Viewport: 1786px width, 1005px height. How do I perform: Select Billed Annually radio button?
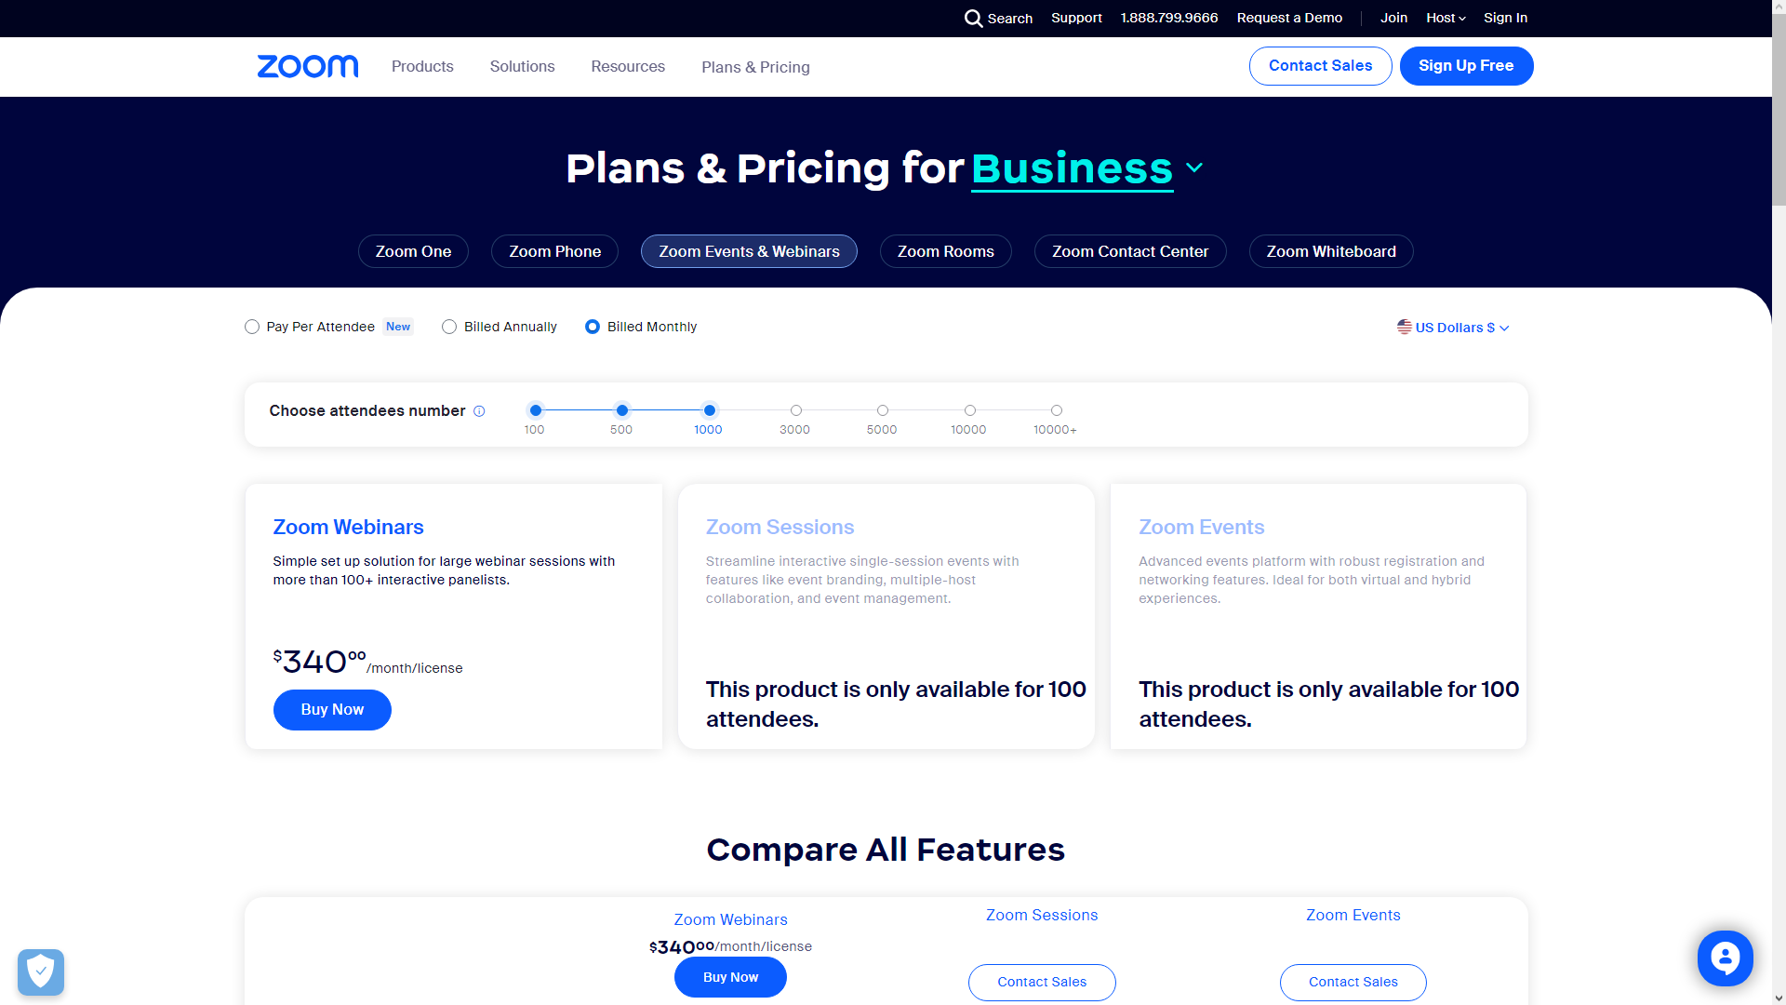tap(449, 327)
